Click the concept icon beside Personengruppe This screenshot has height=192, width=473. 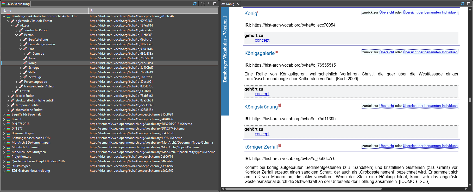[21, 82]
